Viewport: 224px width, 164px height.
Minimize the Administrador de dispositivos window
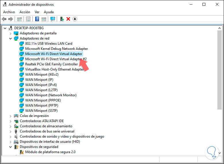(191, 4)
